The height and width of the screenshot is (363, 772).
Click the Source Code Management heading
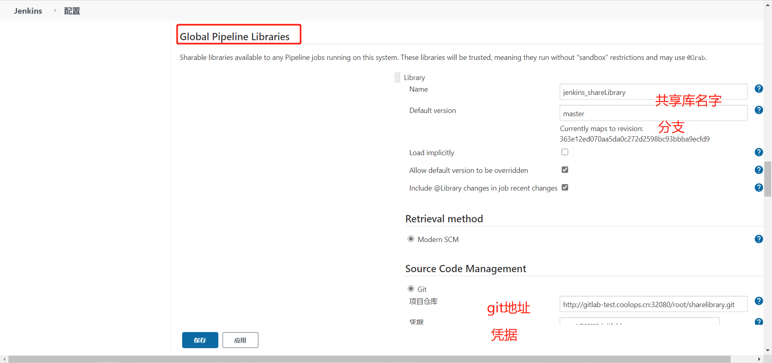coord(466,269)
